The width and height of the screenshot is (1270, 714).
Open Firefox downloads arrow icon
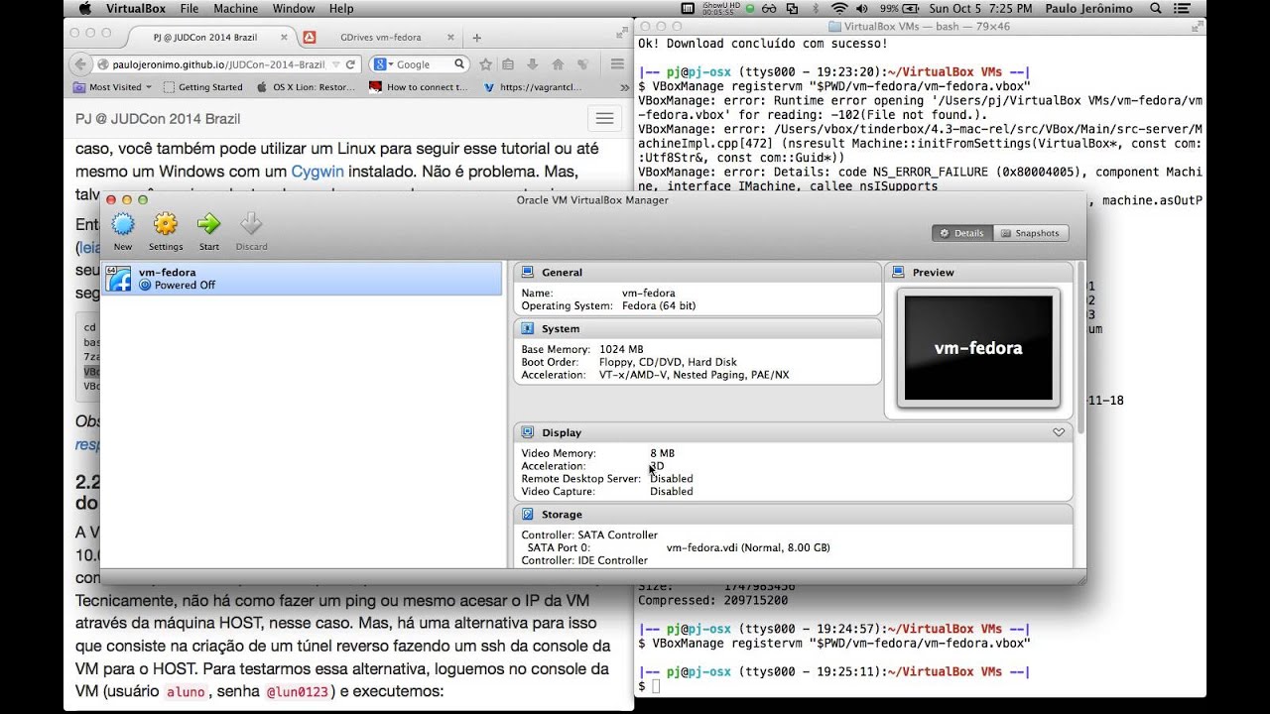pyautogui.click(x=533, y=64)
